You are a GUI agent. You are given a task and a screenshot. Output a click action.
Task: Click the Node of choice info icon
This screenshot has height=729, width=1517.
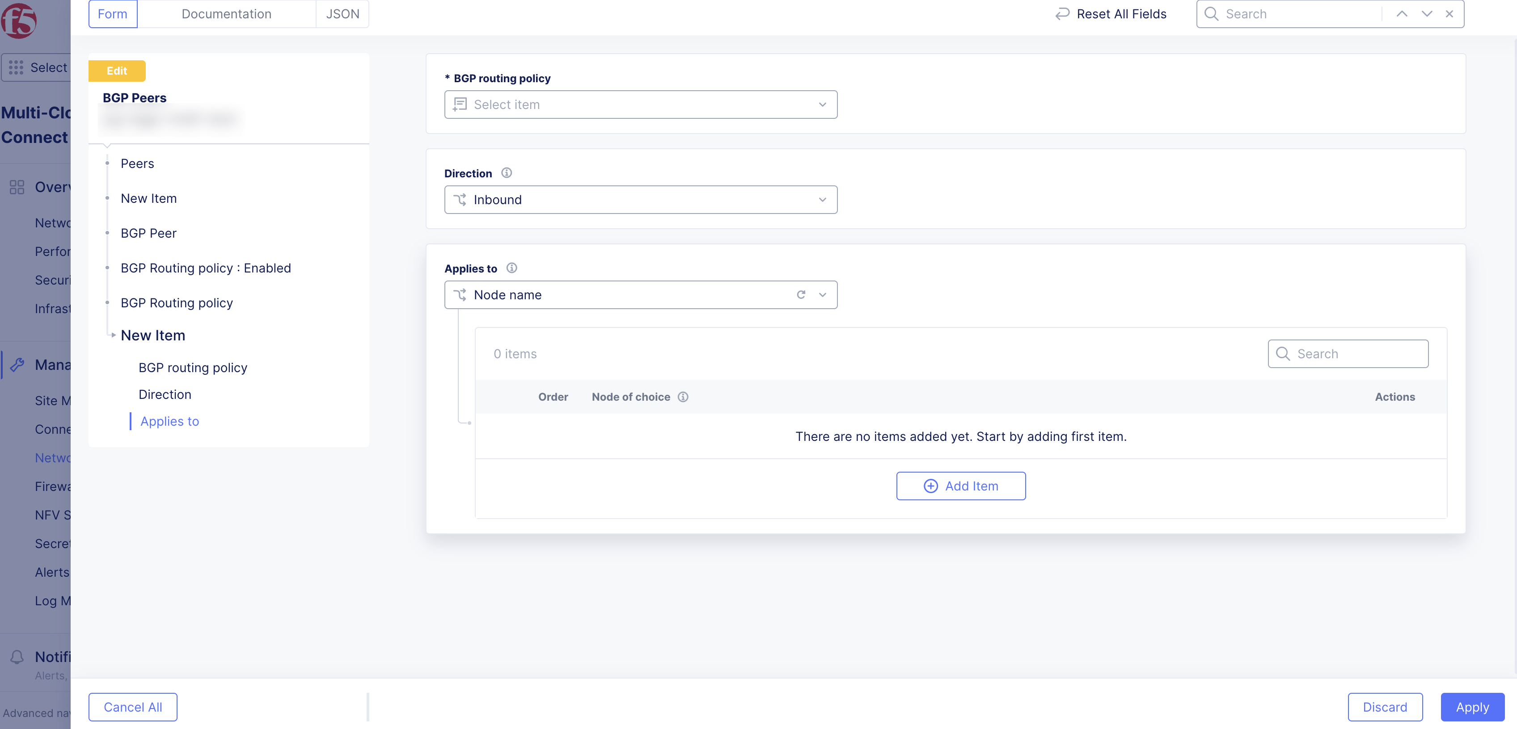683,397
